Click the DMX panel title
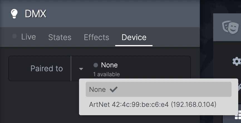Viewport: 241px width, 123px height. pyautogui.click(x=35, y=14)
